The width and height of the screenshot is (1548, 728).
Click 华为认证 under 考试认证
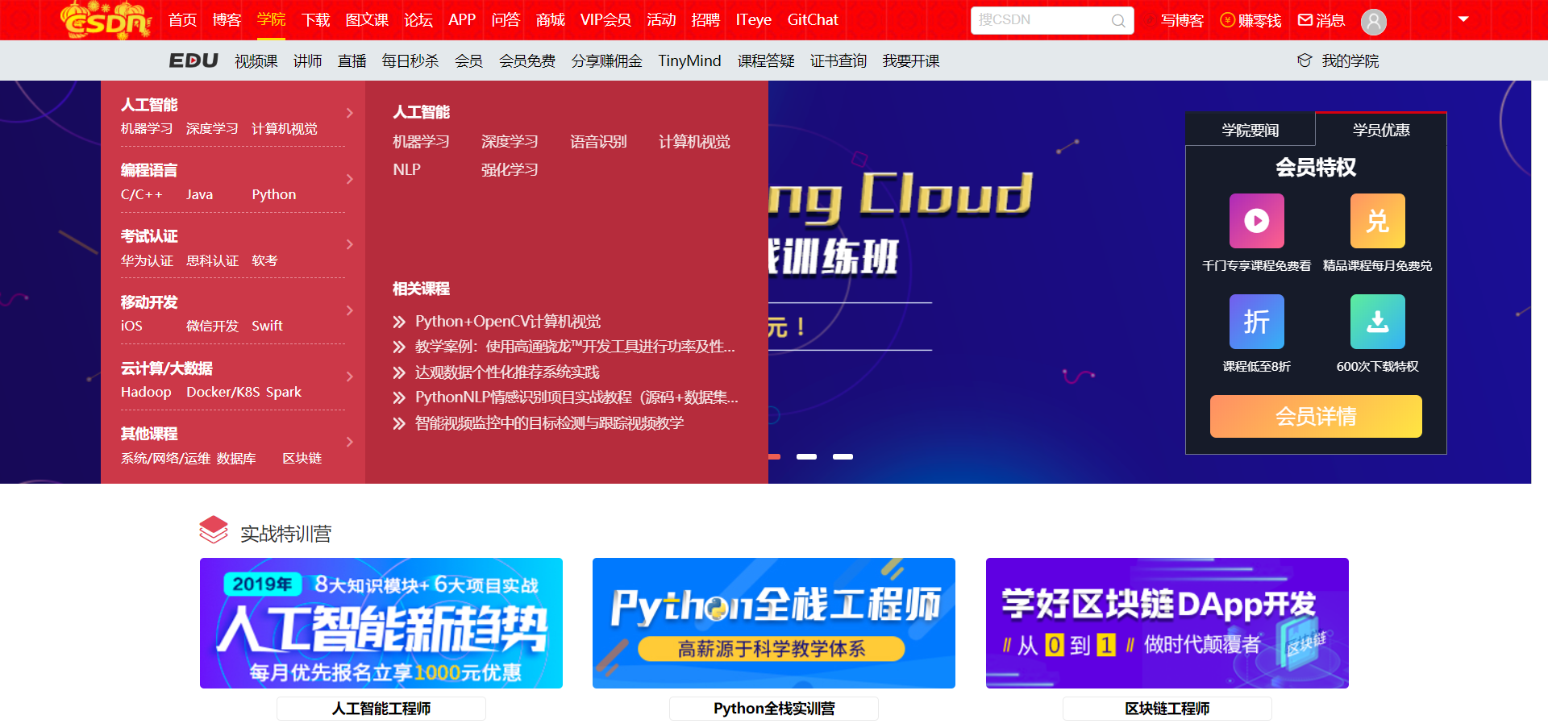click(147, 260)
